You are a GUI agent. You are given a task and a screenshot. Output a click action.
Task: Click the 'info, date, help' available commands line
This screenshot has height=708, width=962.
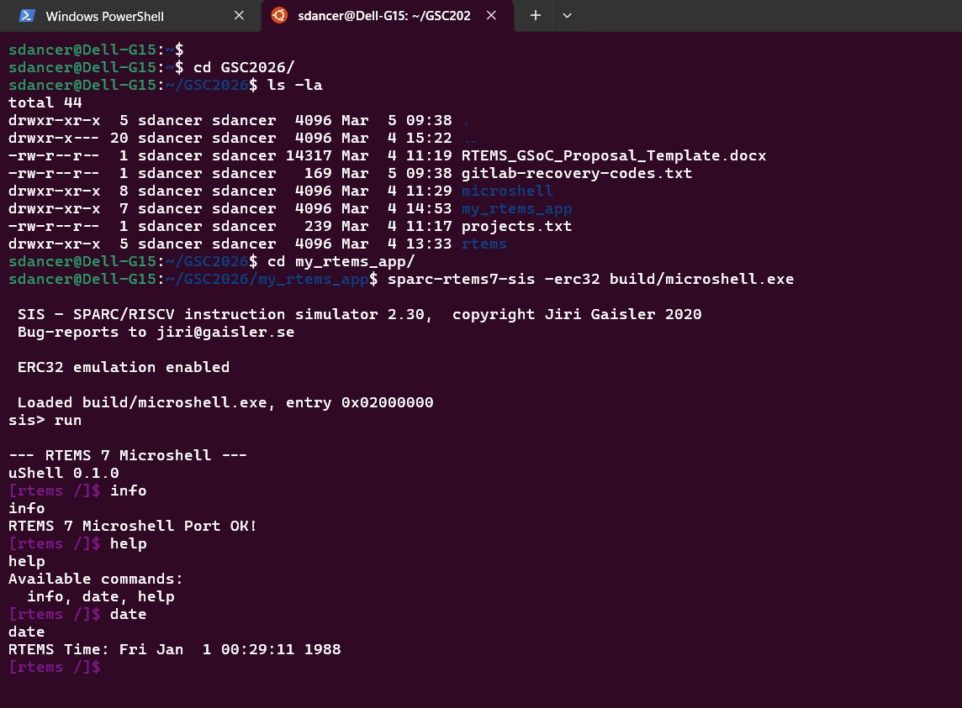pyautogui.click(x=100, y=596)
